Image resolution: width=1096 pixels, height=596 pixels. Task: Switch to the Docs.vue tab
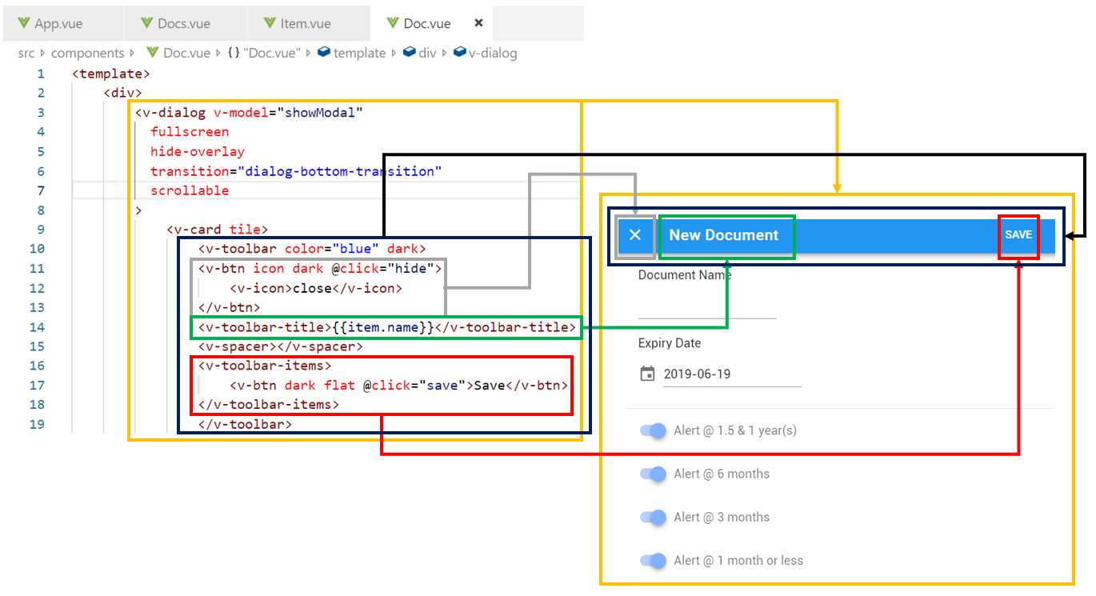(184, 23)
